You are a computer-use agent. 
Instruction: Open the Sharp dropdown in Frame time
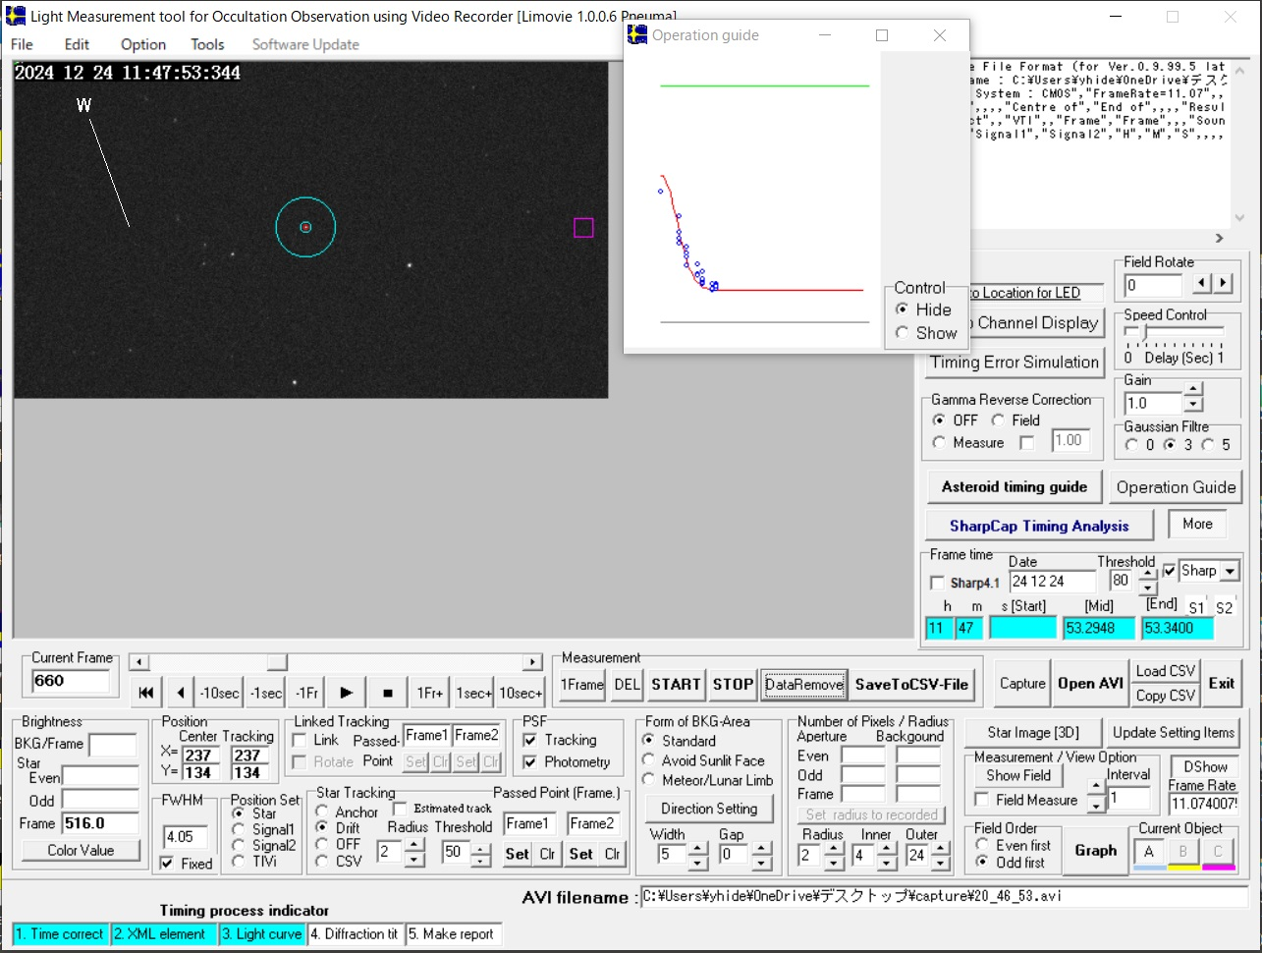tap(1230, 571)
